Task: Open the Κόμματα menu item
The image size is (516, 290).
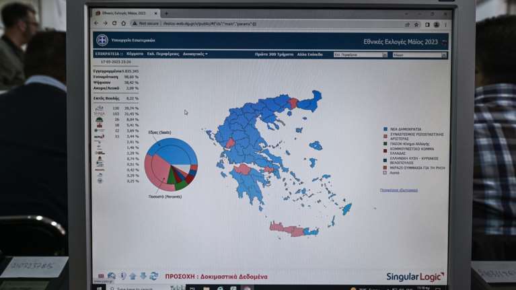Action: (x=135, y=54)
